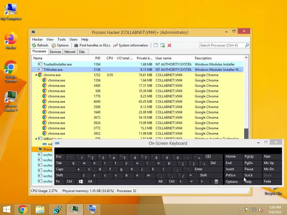Collapse the AtBroker.exe process tree

(x=36, y=139)
